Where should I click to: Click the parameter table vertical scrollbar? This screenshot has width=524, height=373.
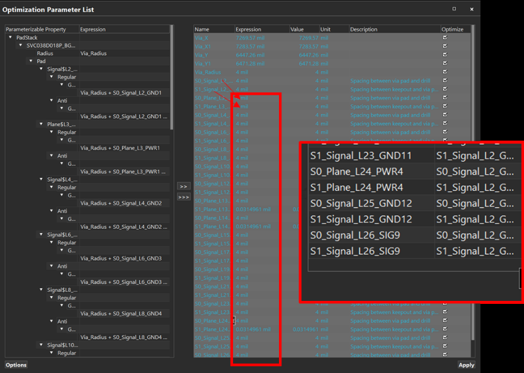coord(473,182)
